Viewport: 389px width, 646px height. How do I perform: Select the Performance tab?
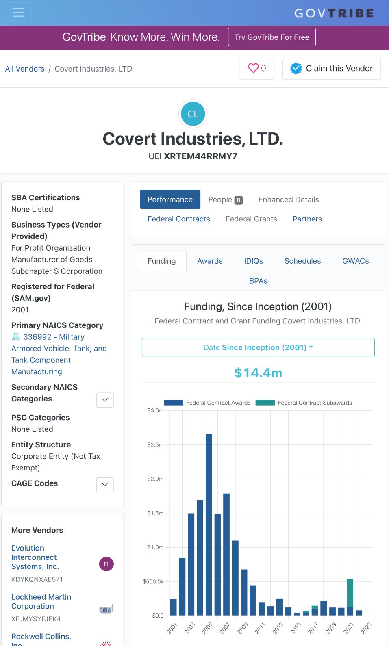click(170, 199)
